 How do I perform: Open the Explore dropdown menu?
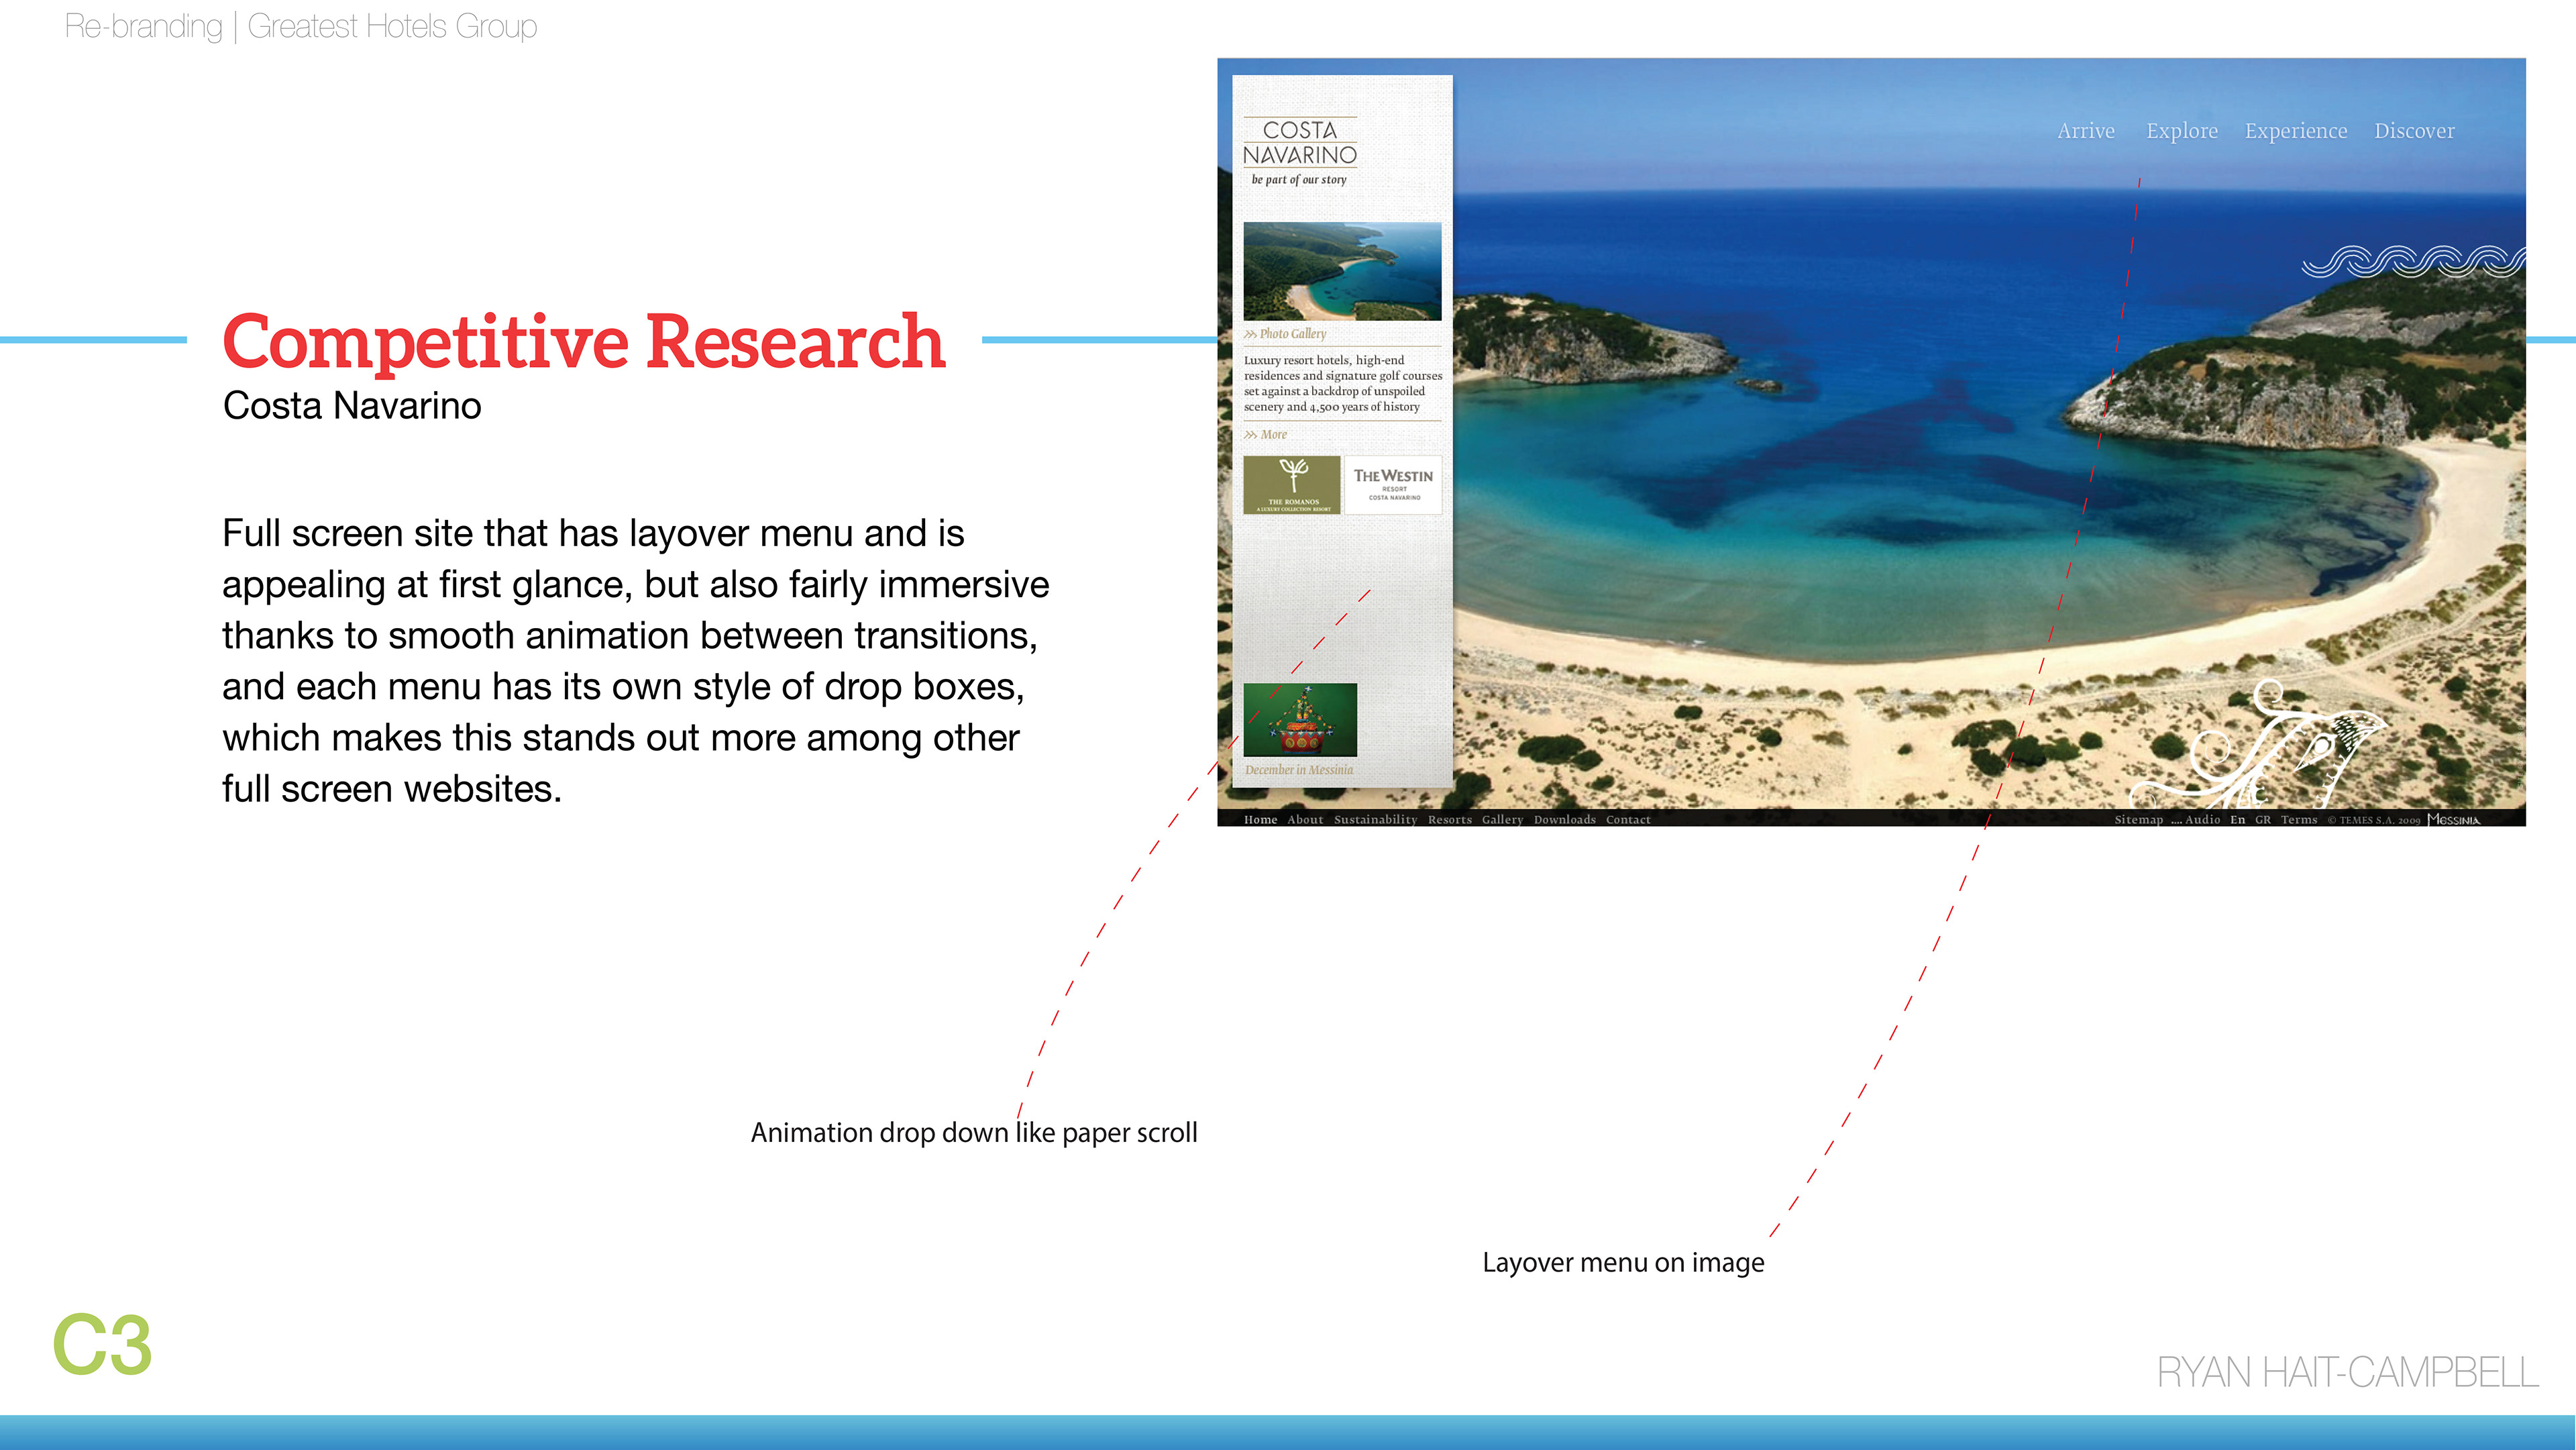tap(2181, 131)
